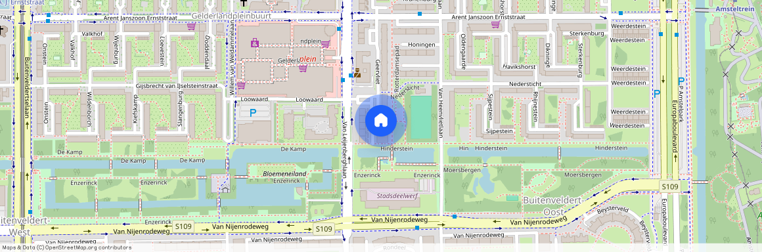The width and height of the screenshot is (762, 252).
Task: Click the Gelderlandpleinbuurt neighborhood label
Action: [x=231, y=16]
